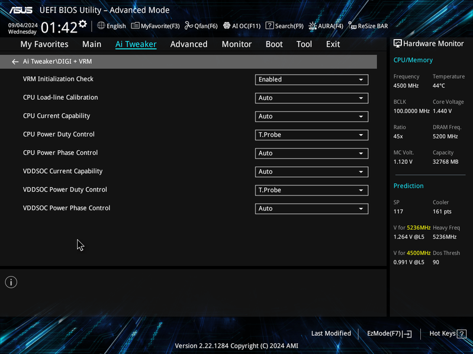Open the Advanced tab
The width and height of the screenshot is (473, 354).
tap(189, 44)
